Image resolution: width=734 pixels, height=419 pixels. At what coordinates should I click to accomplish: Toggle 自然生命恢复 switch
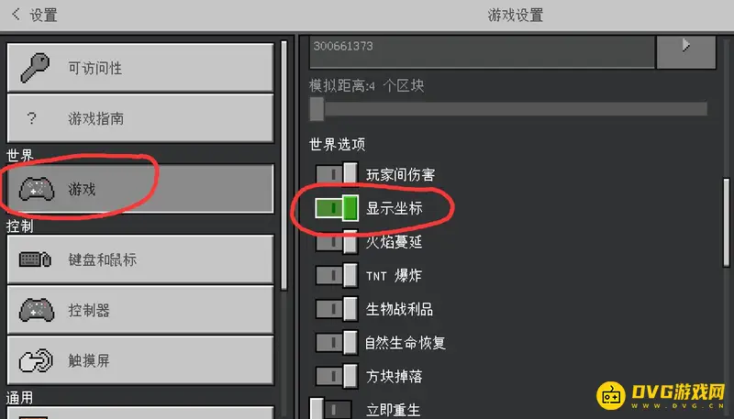[x=337, y=343]
